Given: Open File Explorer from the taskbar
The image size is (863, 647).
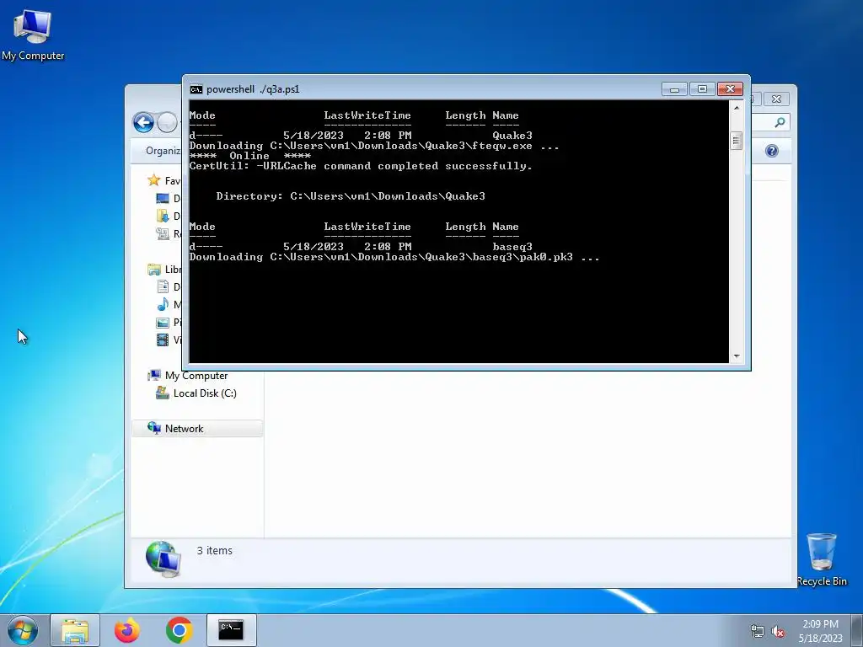Looking at the screenshot, I should 75,630.
